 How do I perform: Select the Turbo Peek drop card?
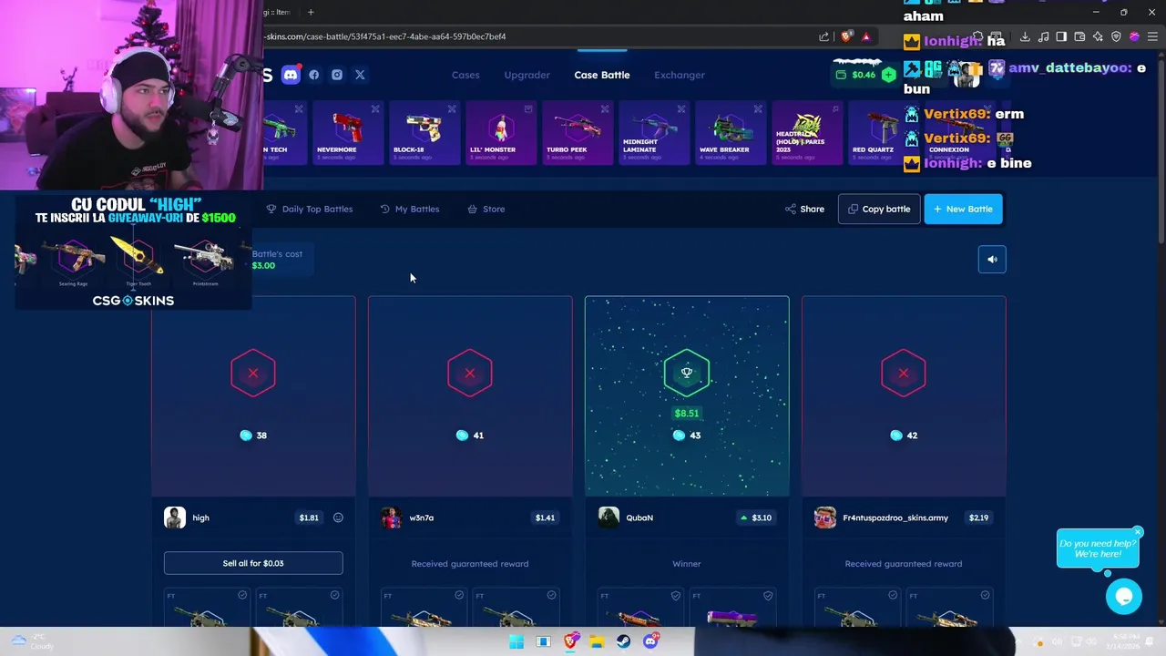[x=577, y=133]
